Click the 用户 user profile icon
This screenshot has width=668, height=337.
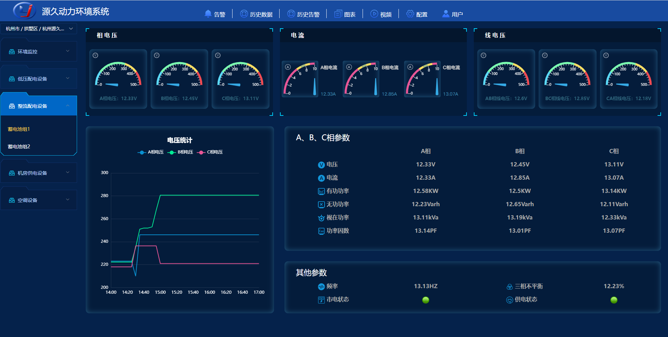(446, 14)
